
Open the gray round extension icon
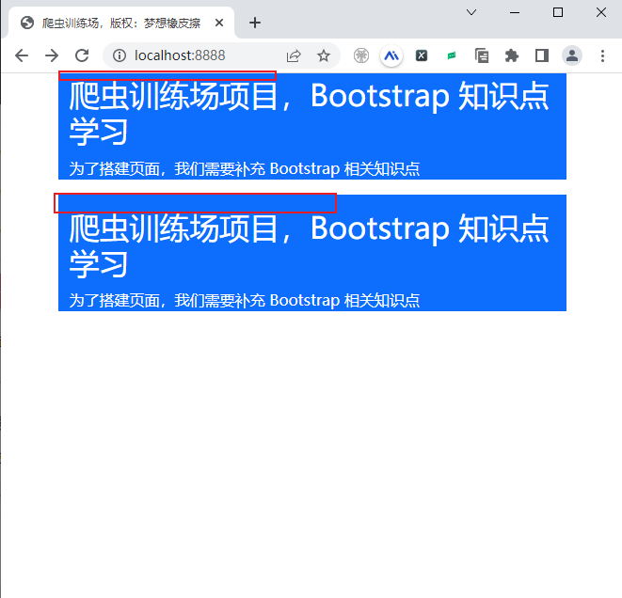click(361, 55)
